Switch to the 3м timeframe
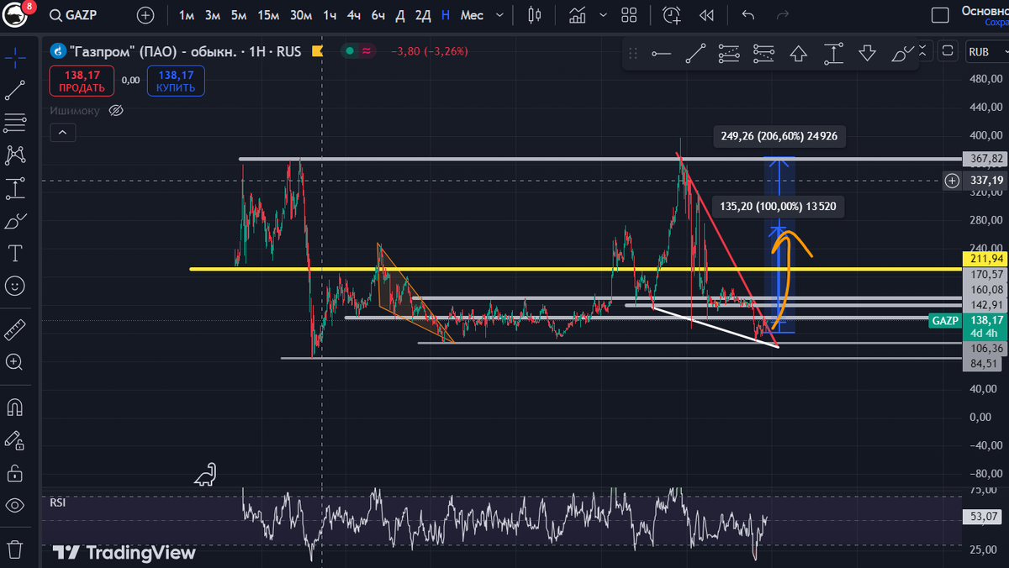The width and height of the screenshot is (1009, 568). click(x=213, y=15)
